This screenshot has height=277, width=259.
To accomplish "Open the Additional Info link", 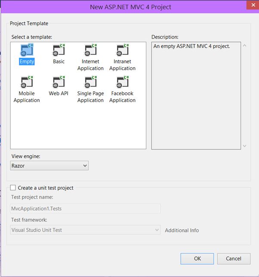I will 182,230.
